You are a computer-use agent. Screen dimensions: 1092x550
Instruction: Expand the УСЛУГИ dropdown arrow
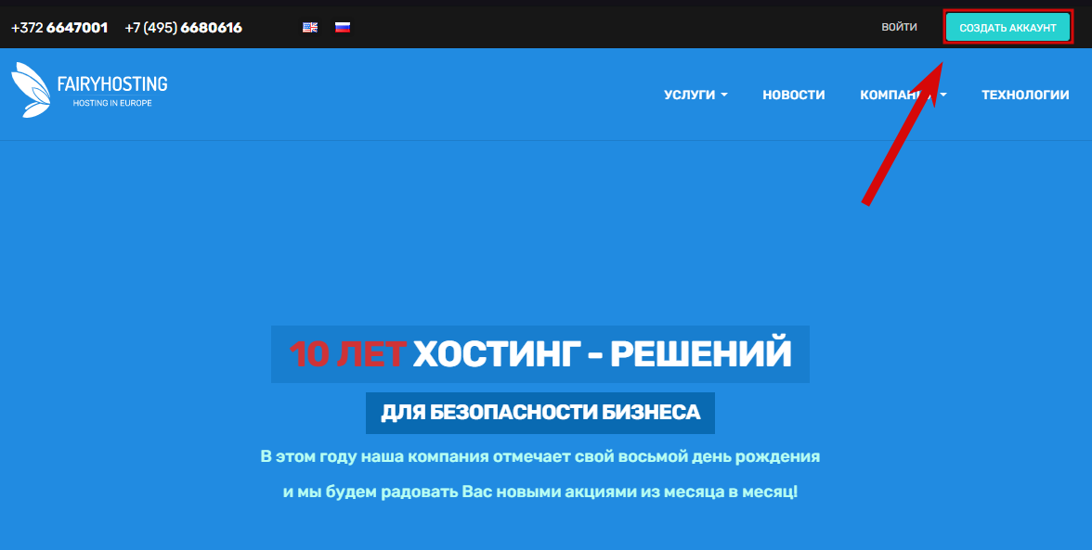pos(724,95)
